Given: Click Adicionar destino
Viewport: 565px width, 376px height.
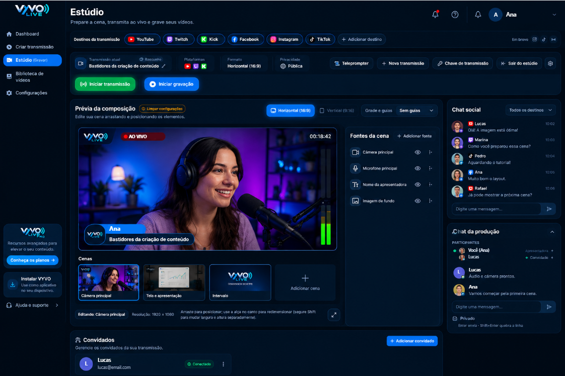Looking at the screenshot, I should tap(362, 39).
